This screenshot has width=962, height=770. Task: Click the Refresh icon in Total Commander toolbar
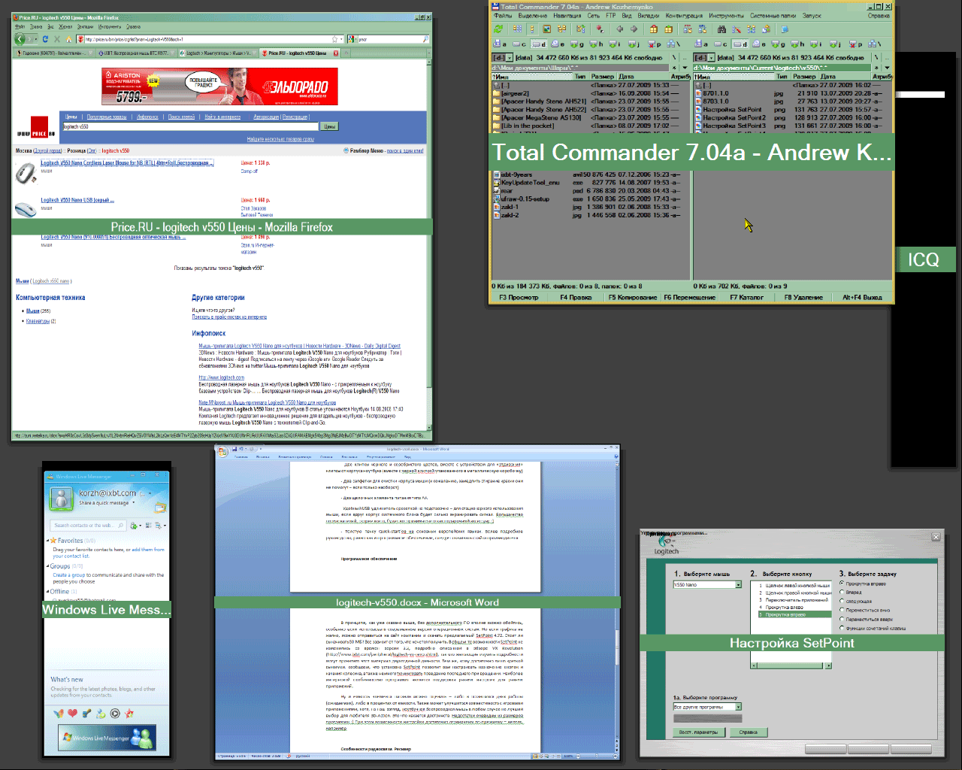pyautogui.click(x=498, y=29)
